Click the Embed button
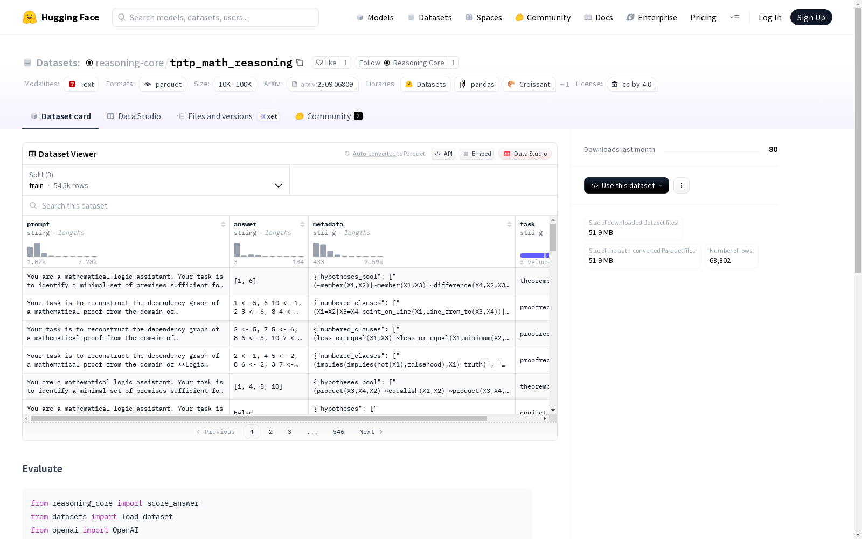This screenshot has width=862, height=539. 477,154
